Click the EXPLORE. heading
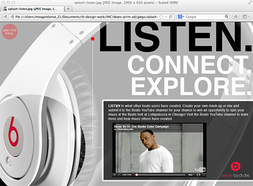253x186 pixels. (191, 86)
